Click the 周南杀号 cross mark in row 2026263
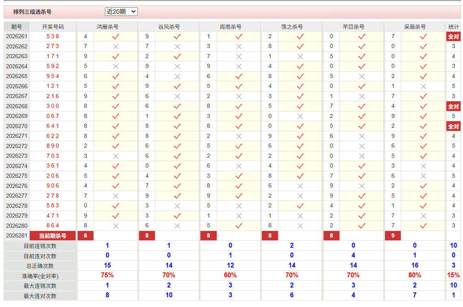This screenshot has height=307, width=463. tap(239, 57)
